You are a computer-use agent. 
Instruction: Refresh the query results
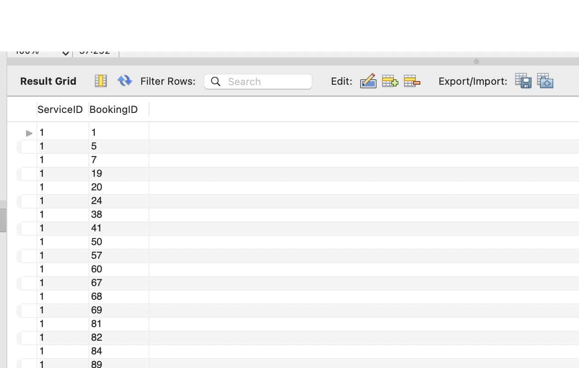[x=124, y=81]
